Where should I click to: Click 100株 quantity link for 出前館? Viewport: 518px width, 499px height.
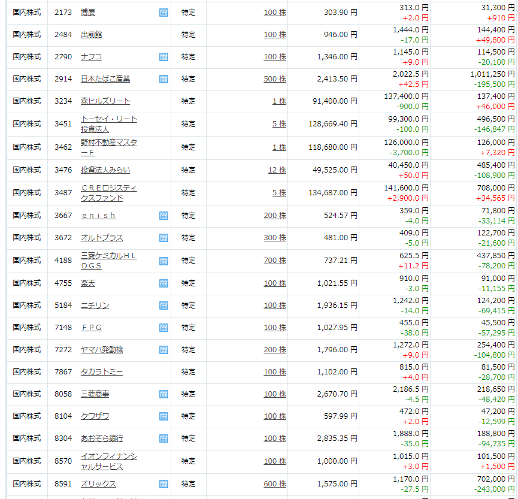pos(275,35)
